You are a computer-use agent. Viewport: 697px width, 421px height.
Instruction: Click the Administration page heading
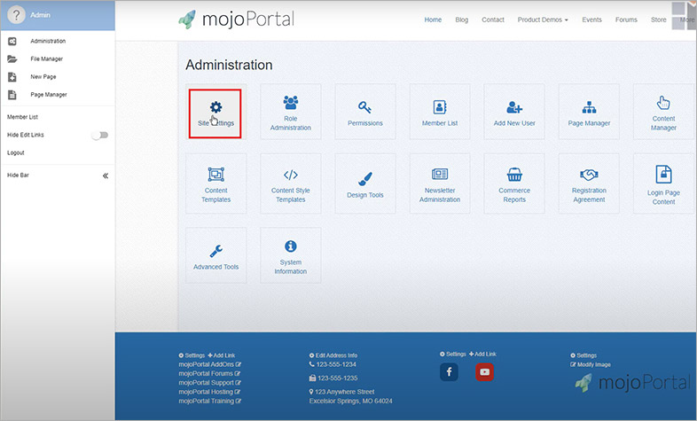point(229,65)
